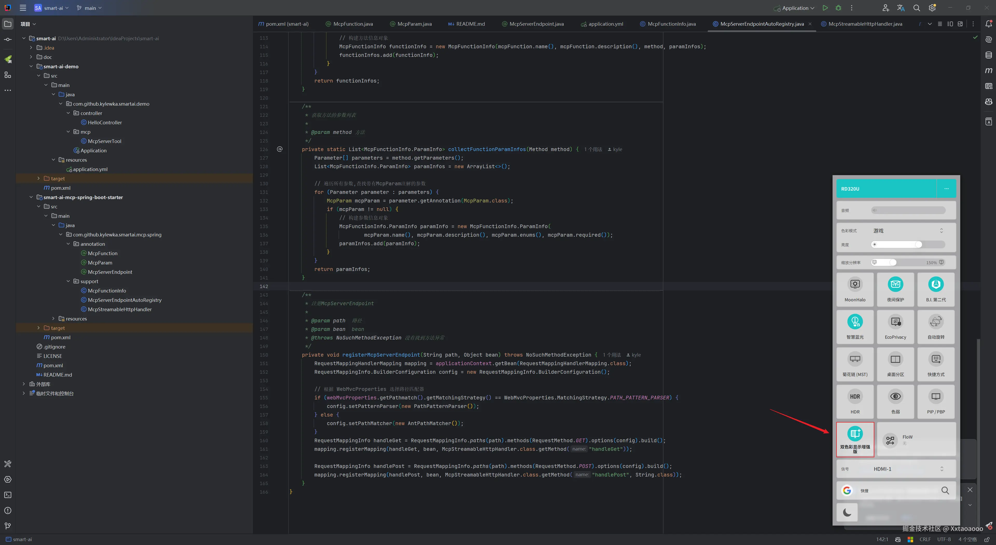Open the Terminal tool window icon
The image size is (996, 545).
(8, 495)
